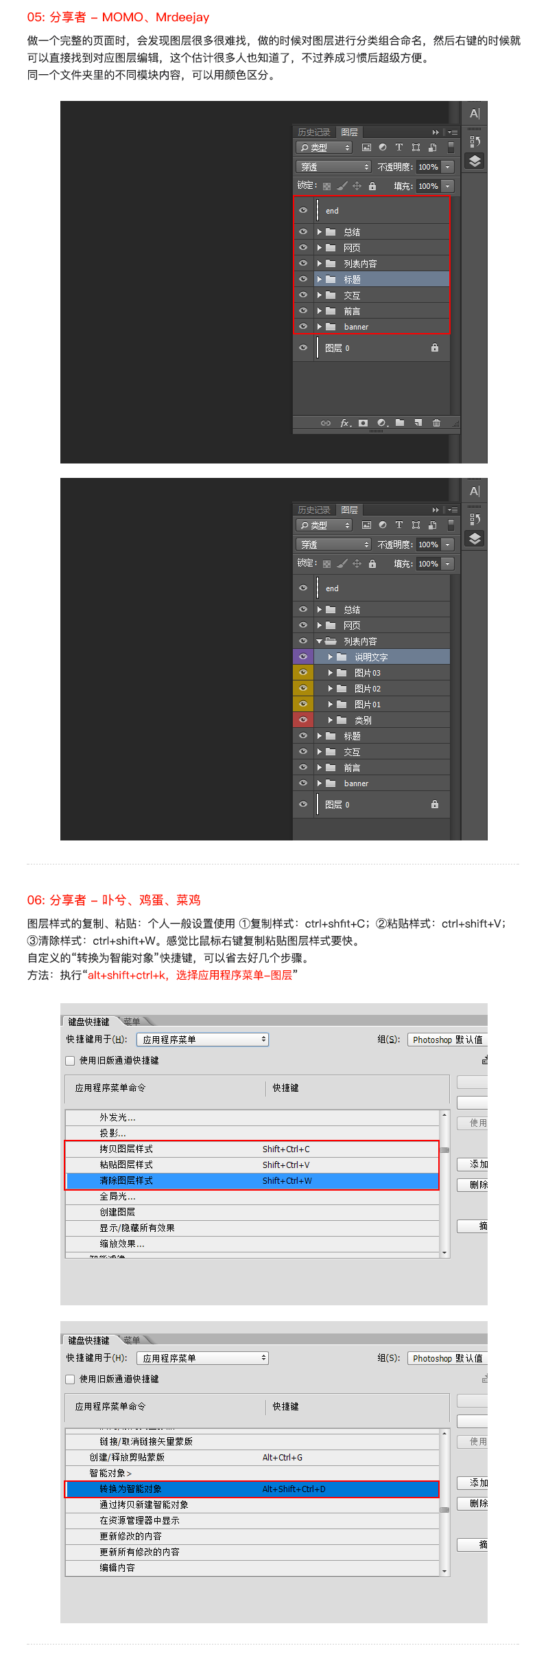Collapse the opened 列表内容 group
The image size is (548, 1661).
click(319, 641)
